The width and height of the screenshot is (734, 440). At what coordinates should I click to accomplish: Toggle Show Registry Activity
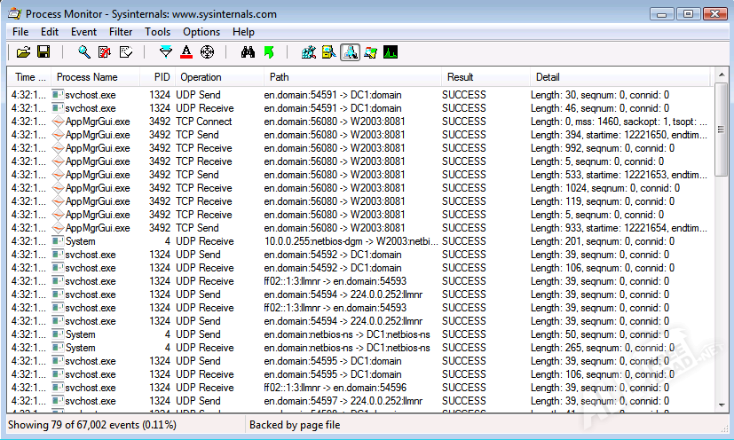(x=309, y=52)
